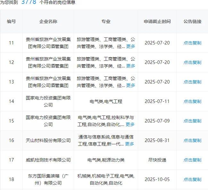Copy announcement link for row 12
Viewport: 208px width, 190px height.
click(192, 62)
